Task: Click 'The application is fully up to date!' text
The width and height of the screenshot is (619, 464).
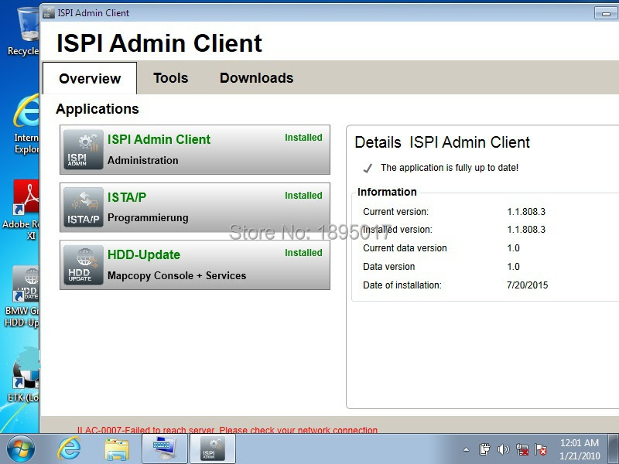Action: (x=450, y=168)
